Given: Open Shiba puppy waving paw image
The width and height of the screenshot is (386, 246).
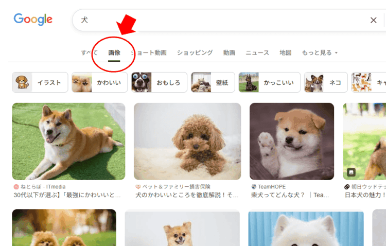Looking at the screenshot, I should click(x=292, y=142).
